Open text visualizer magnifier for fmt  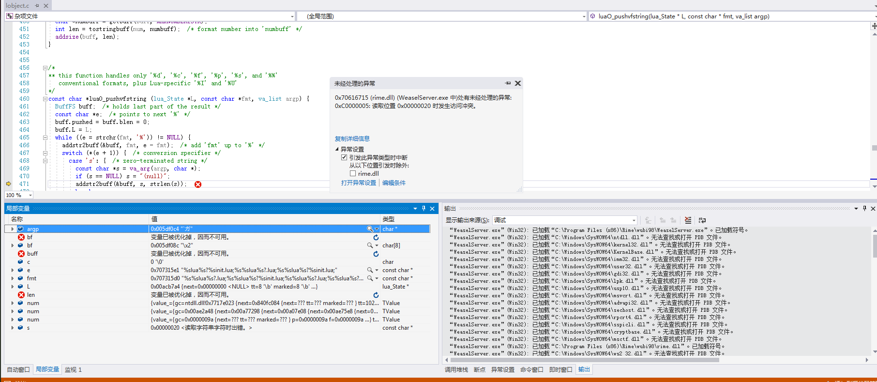[370, 278]
